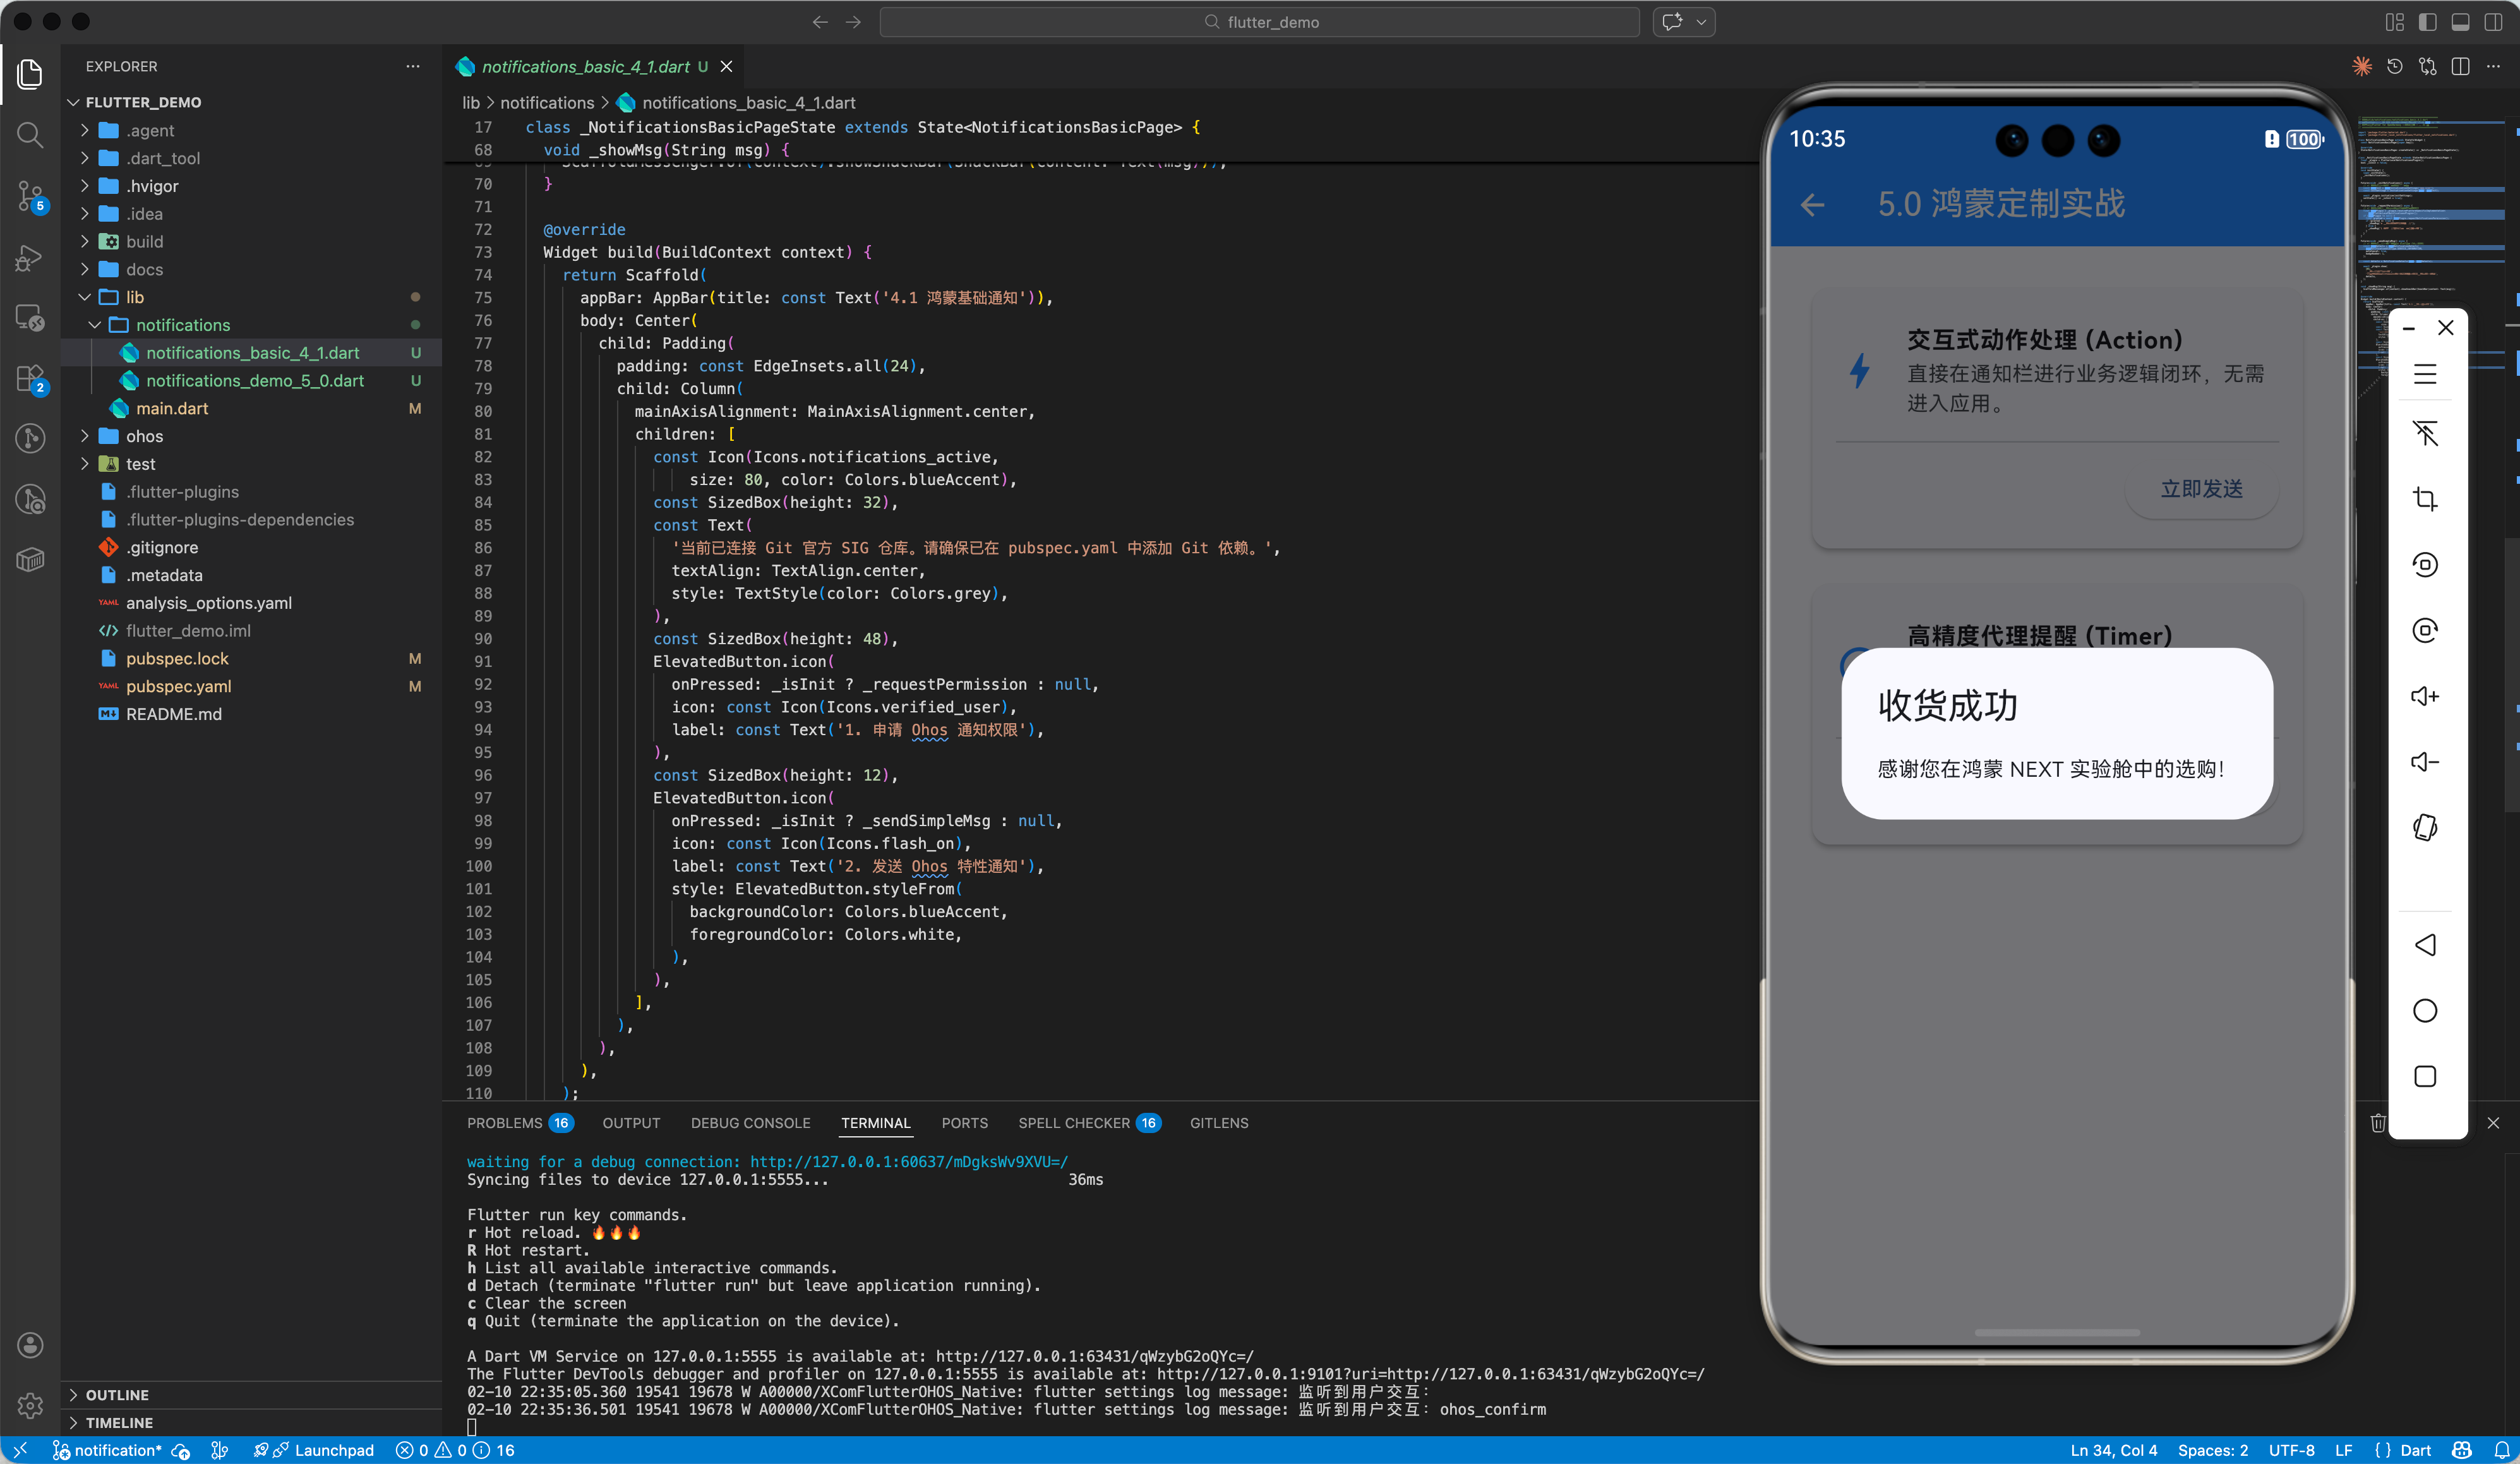Screen dimensions: 2520x1464
Task: Click the split editor icon
Action: tap(2461, 66)
